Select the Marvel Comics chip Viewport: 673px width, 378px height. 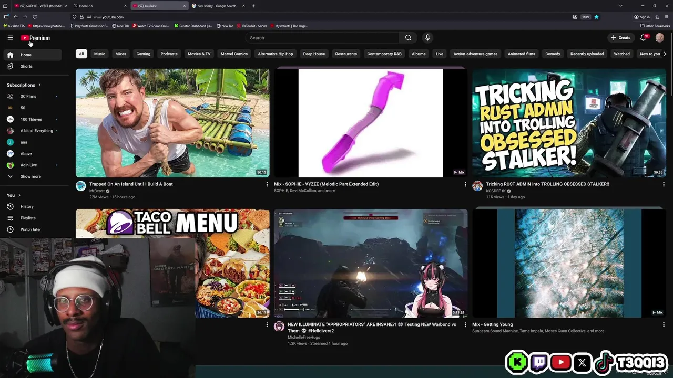234,54
